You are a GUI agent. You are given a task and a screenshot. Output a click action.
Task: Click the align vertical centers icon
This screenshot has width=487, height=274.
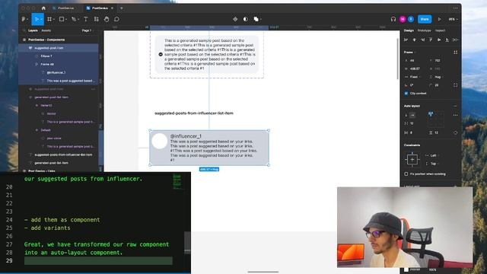(439, 40)
